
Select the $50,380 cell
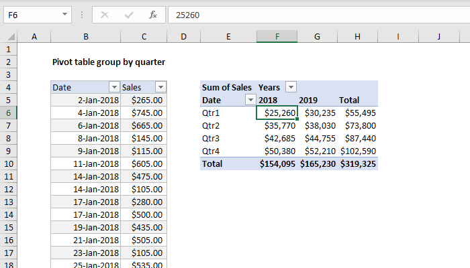[277, 151]
